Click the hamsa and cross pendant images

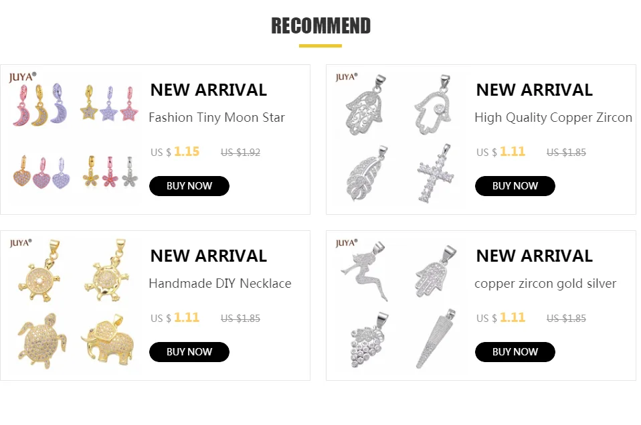pos(400,139)
